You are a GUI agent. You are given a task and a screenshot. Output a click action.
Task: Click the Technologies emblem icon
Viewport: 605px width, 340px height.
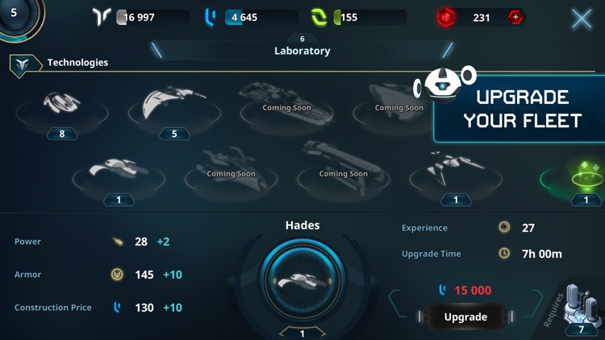pos(23,64)
